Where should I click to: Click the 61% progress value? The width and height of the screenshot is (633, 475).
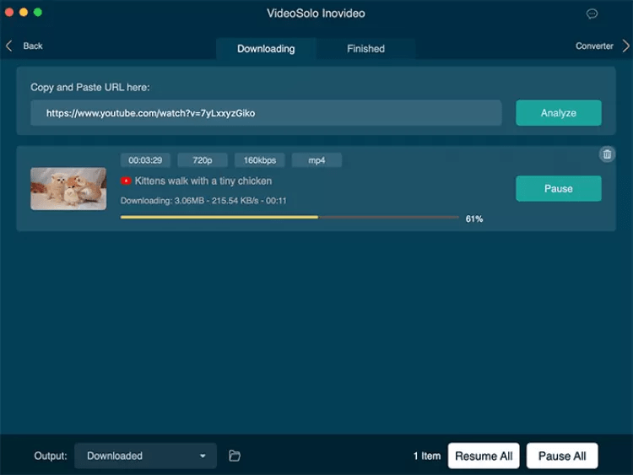(474, 219)
